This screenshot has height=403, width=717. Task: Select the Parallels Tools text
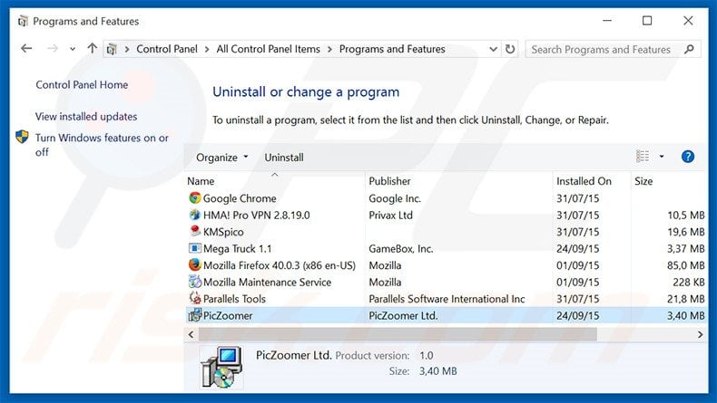[234, 299]
